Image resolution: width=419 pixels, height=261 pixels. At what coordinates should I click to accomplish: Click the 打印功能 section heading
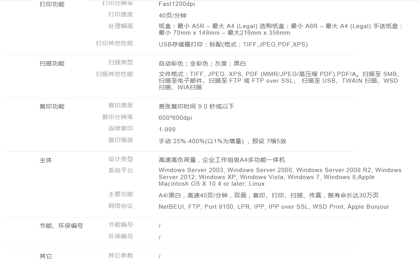[52, 4]
